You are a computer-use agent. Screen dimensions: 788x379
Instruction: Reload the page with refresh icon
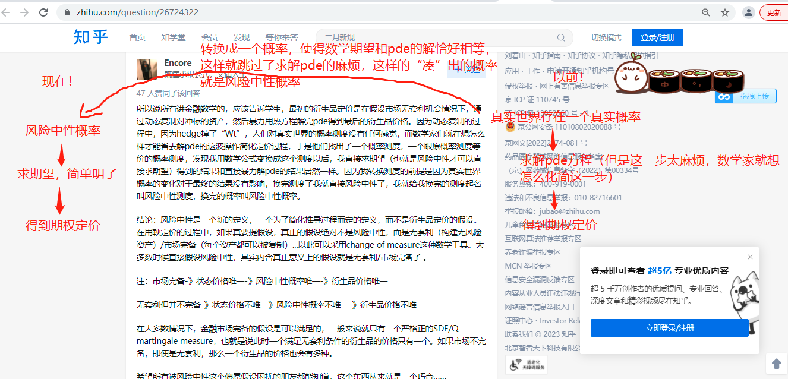(x=43, y=12)
